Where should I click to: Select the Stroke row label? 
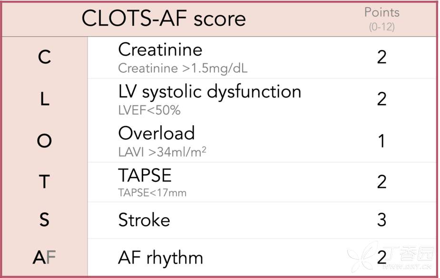[144, 220]
